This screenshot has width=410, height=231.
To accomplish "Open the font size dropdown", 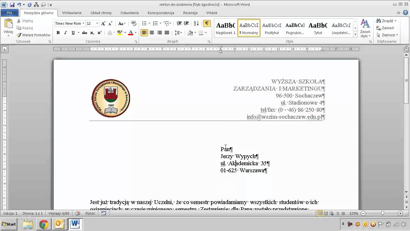I will pyautogui.click(x=97, y=23).
